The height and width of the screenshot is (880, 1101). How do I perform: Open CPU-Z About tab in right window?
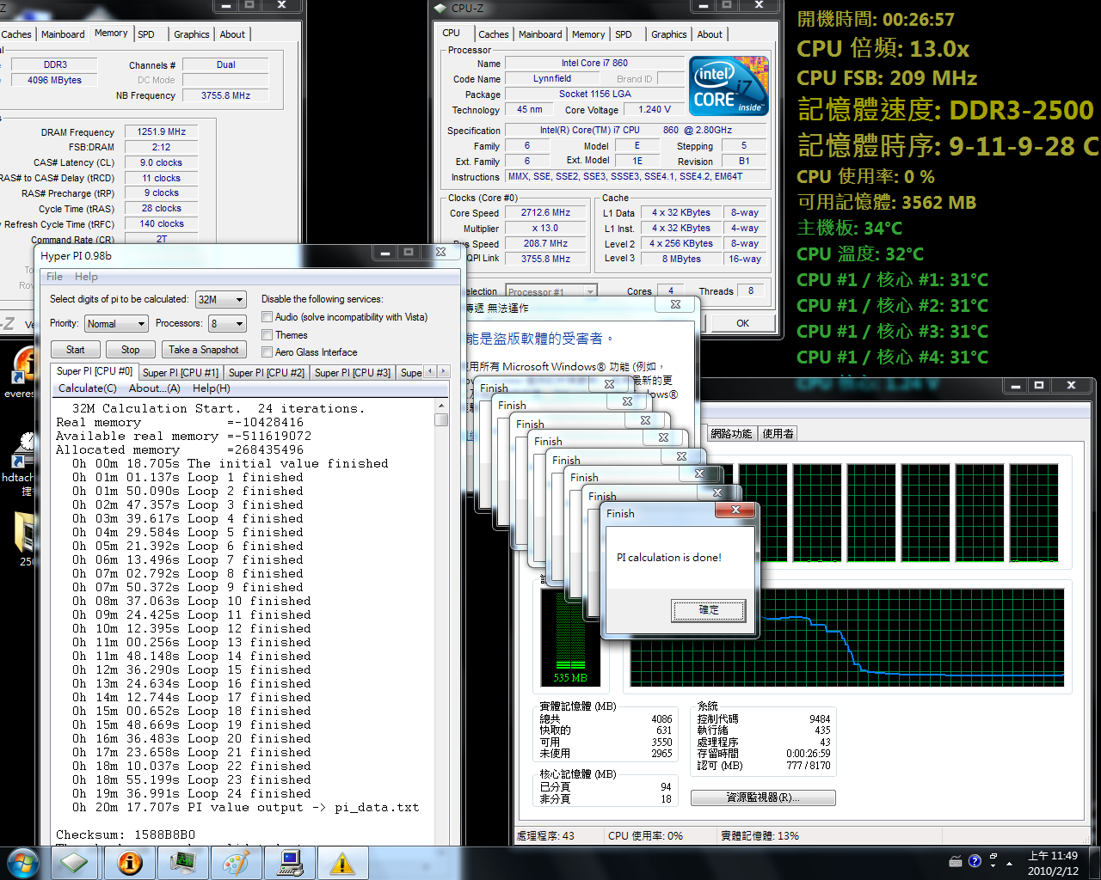pos(710,34)
